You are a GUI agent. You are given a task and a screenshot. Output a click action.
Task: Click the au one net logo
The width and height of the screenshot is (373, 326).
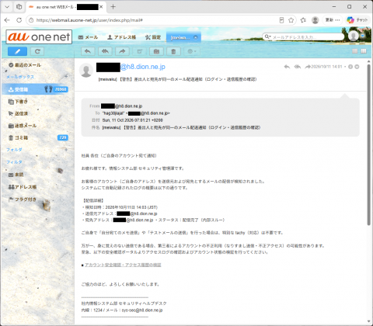tap(39, 36)
